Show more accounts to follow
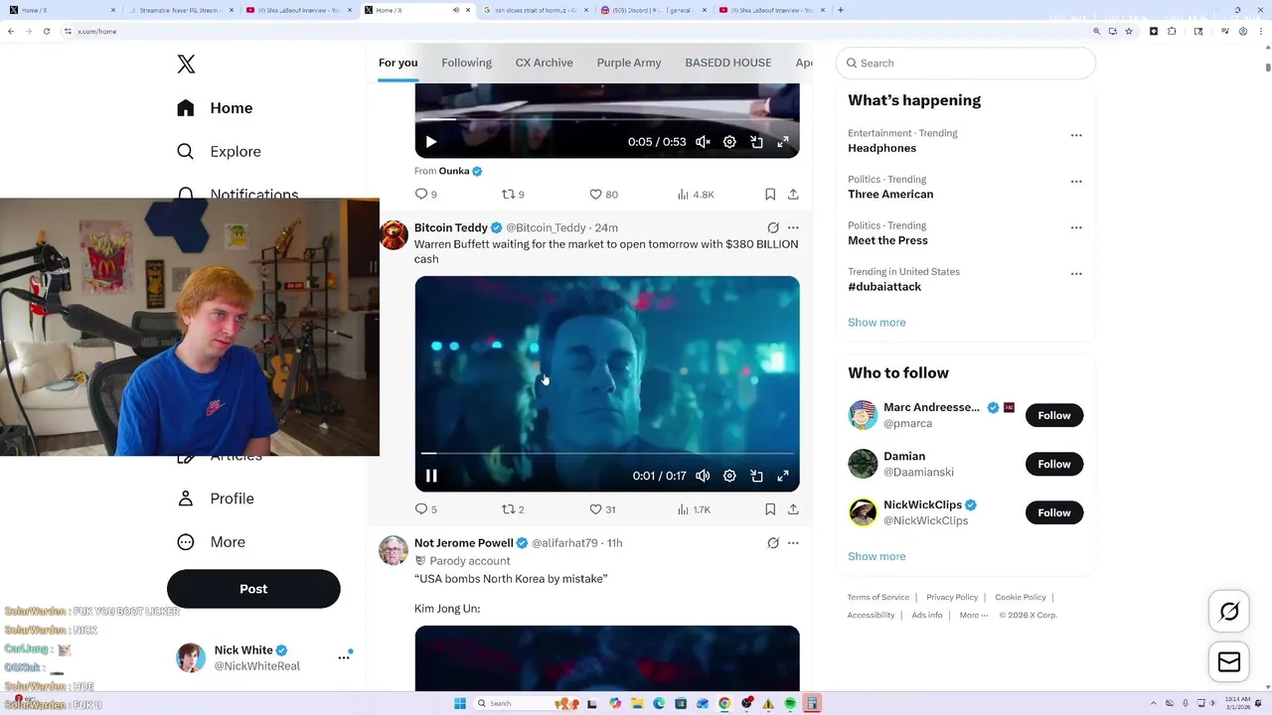1272x715 pixels. click(x=876, y=556)
